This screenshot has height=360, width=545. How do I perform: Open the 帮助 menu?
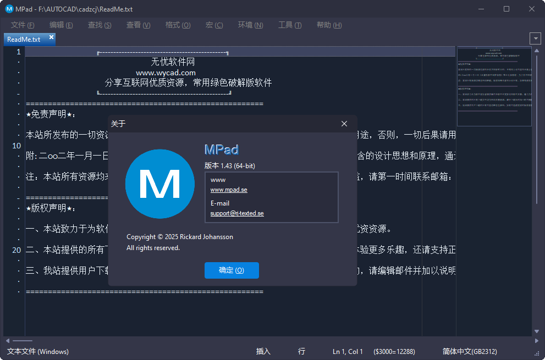328,25
